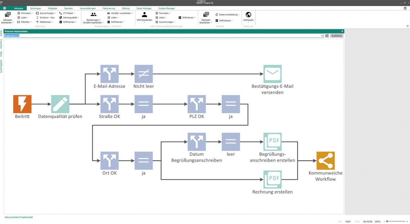Click the Ausführen button
The image size is (410, 224).
pos(337,36)
